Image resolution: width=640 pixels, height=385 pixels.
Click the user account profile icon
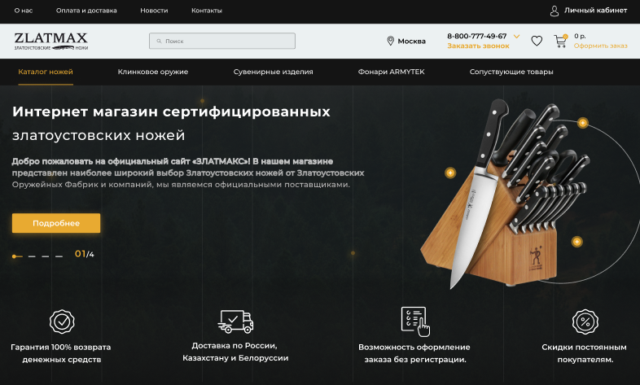(x=554, y=11)
